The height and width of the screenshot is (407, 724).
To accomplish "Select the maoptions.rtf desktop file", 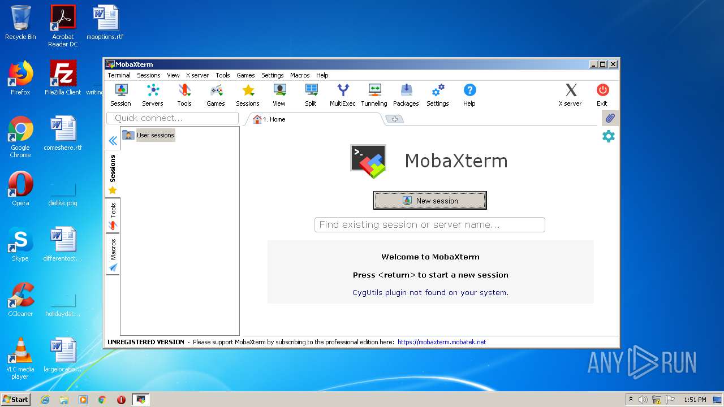I will coord(105,23).
